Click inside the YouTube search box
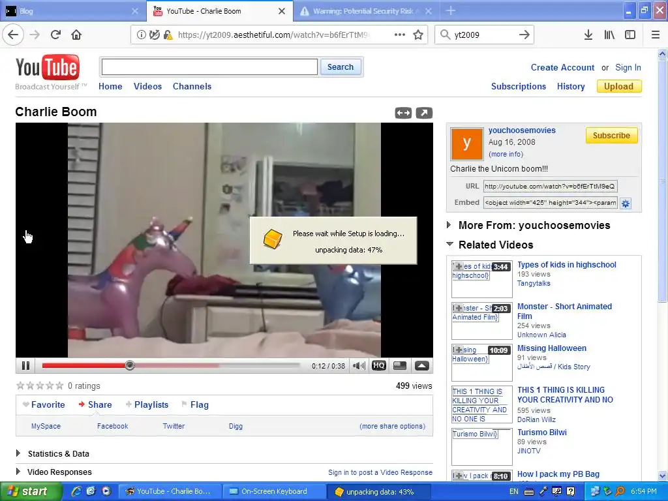This screenshot has height=501, width=668. pyautogui.click(x=209, y=67)
